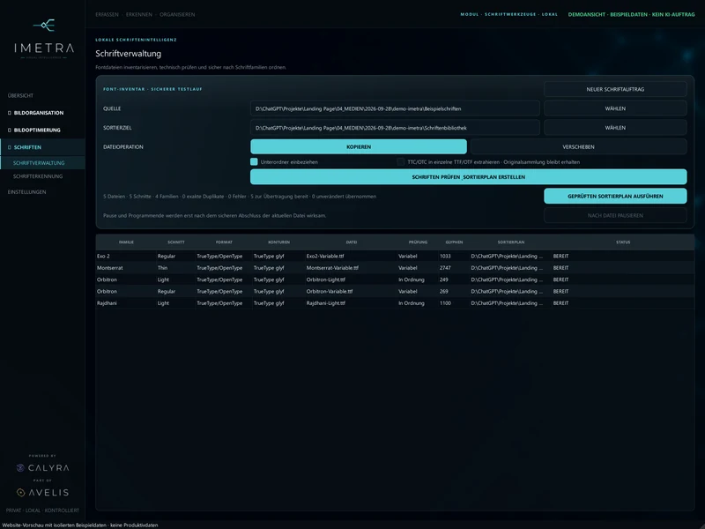
Task: Click the 'Orbitron-Light.ttf' file name
Action: click(325, 279)
